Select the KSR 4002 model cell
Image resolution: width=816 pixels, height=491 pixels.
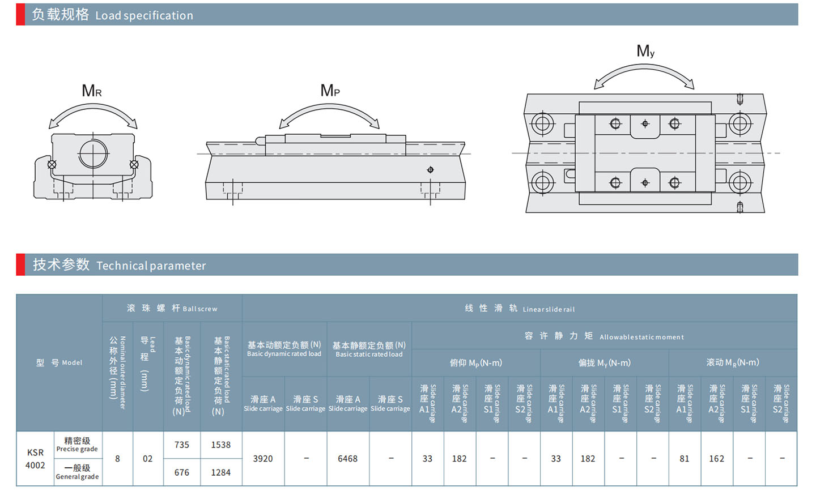point(35,459)
